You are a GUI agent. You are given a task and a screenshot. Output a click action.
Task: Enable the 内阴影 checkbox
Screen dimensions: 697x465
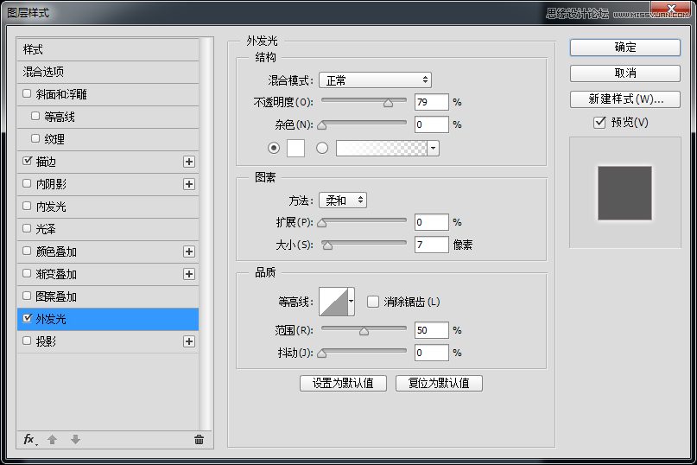pos(27,183)
